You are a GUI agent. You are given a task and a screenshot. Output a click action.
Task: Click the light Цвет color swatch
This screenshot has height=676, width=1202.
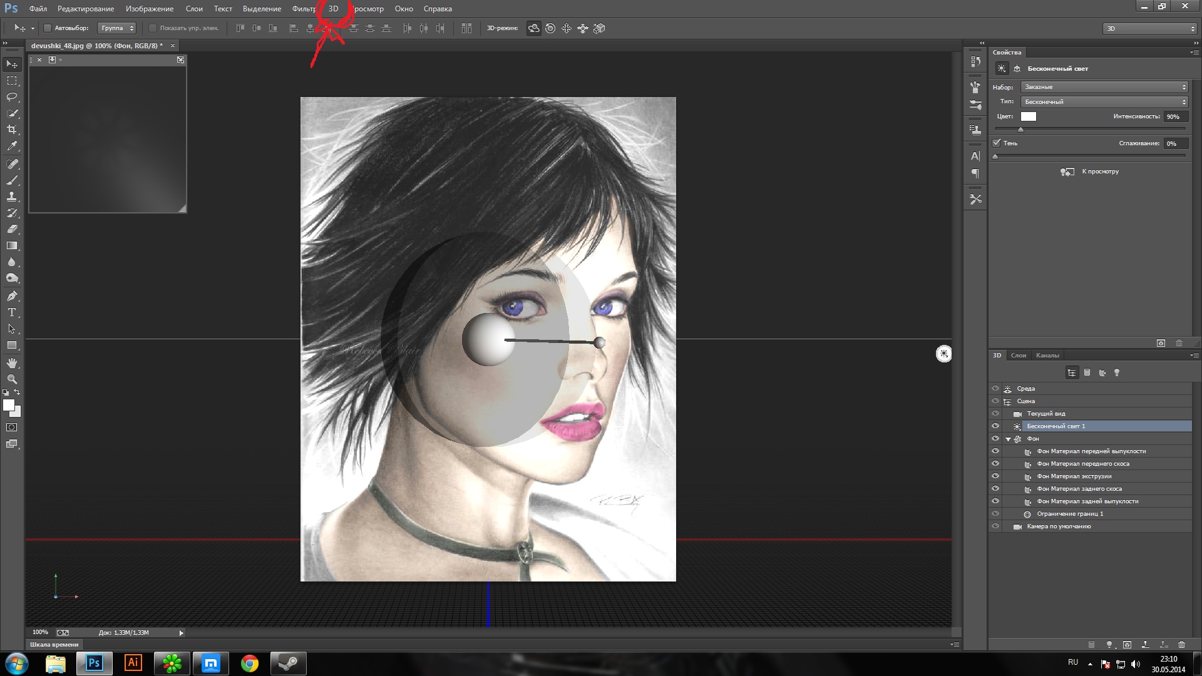1029,116
